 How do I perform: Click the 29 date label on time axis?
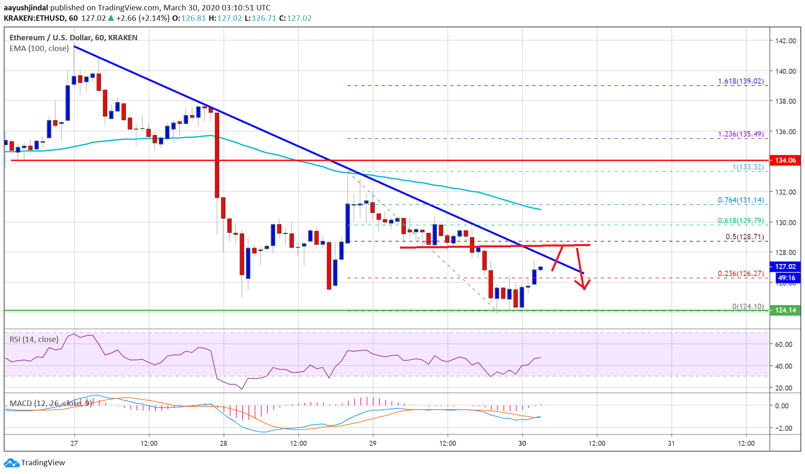(372, 443)
